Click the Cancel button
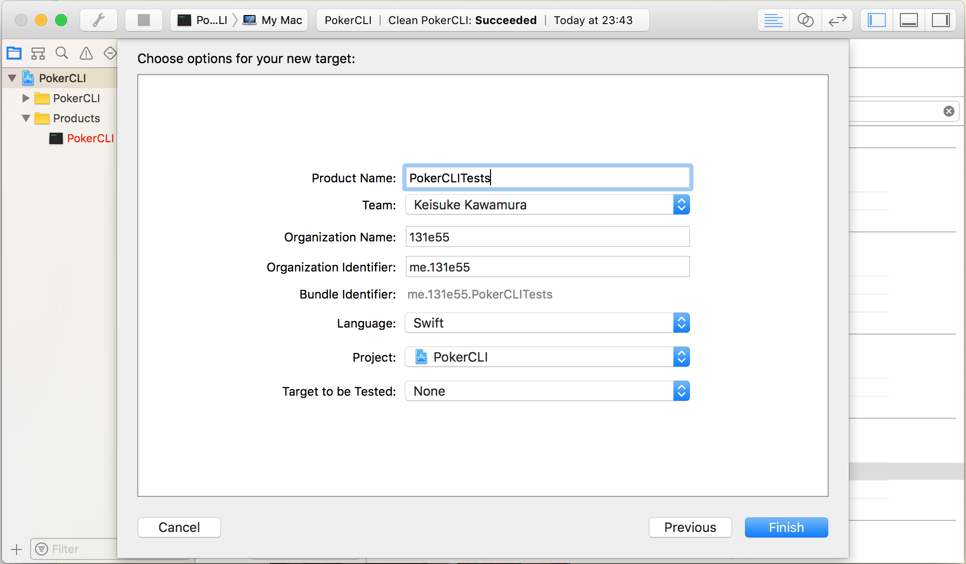This screenshot has width=966, height=564. click(x=179, y=527)
